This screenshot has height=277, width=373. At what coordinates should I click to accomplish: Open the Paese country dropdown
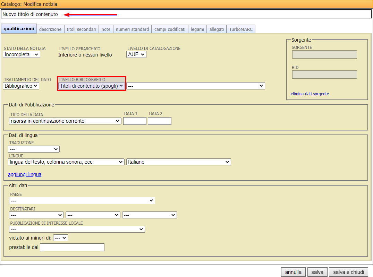tap(82, 200)
